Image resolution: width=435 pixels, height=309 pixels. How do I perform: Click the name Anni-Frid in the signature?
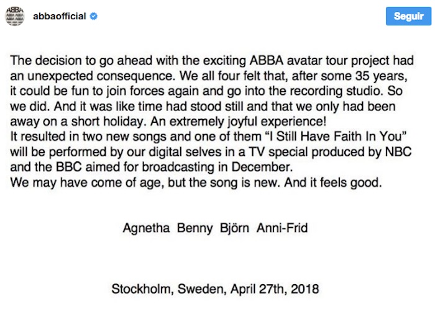[282, 228]
